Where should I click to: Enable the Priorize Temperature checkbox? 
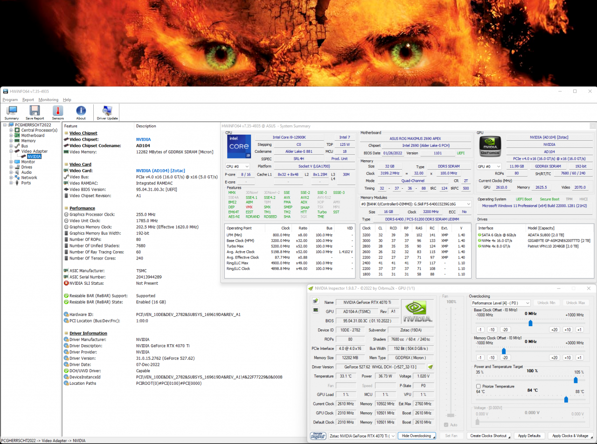coord(478,386)
